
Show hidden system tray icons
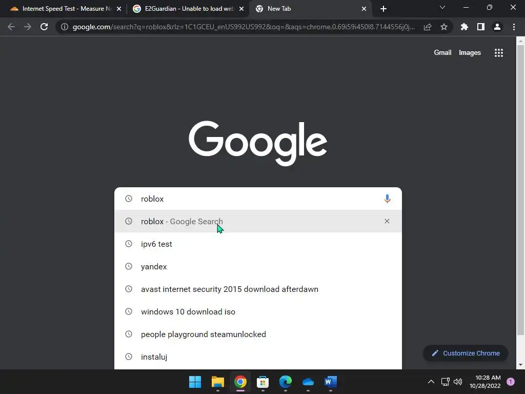(x=431, y=382)
